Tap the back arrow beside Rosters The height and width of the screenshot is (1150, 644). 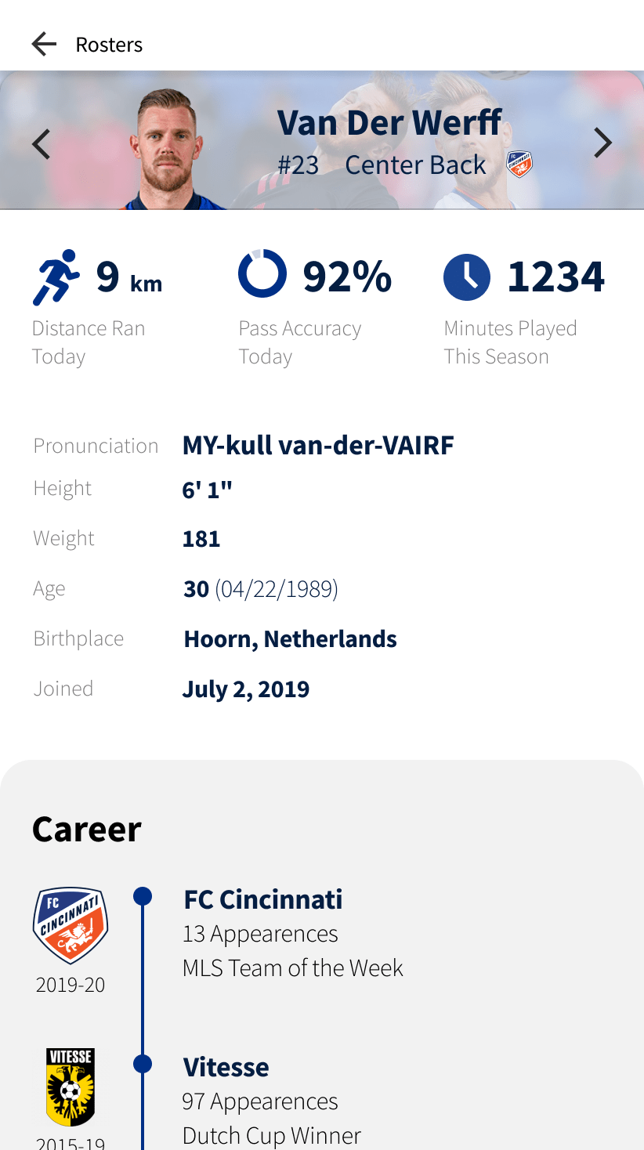click(x=44, y=45)
